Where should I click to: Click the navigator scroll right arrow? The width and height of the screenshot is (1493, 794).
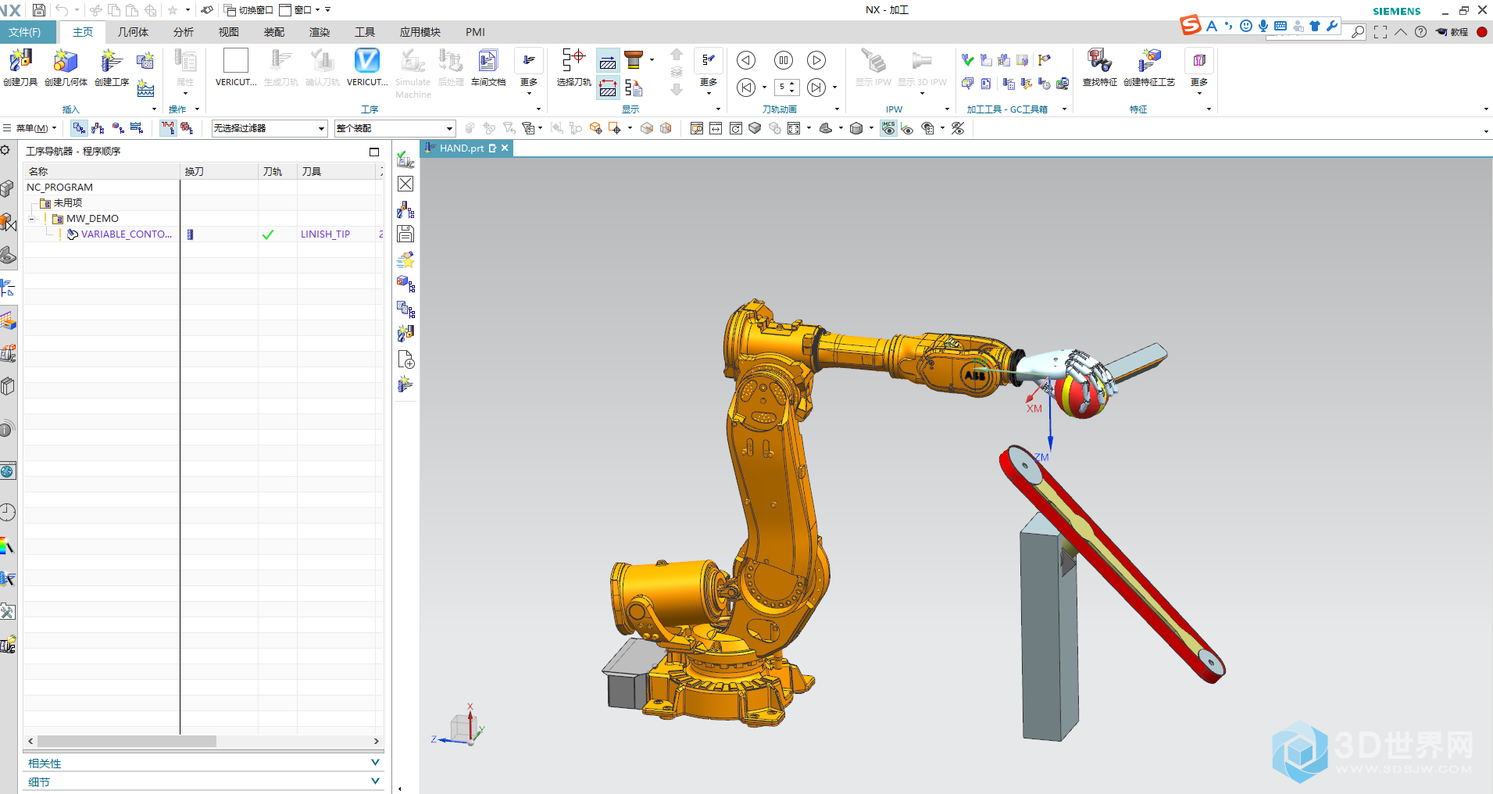[376, 741]
